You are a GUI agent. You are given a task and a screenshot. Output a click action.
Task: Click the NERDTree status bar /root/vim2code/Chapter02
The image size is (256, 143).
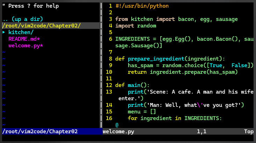(52, 132)
